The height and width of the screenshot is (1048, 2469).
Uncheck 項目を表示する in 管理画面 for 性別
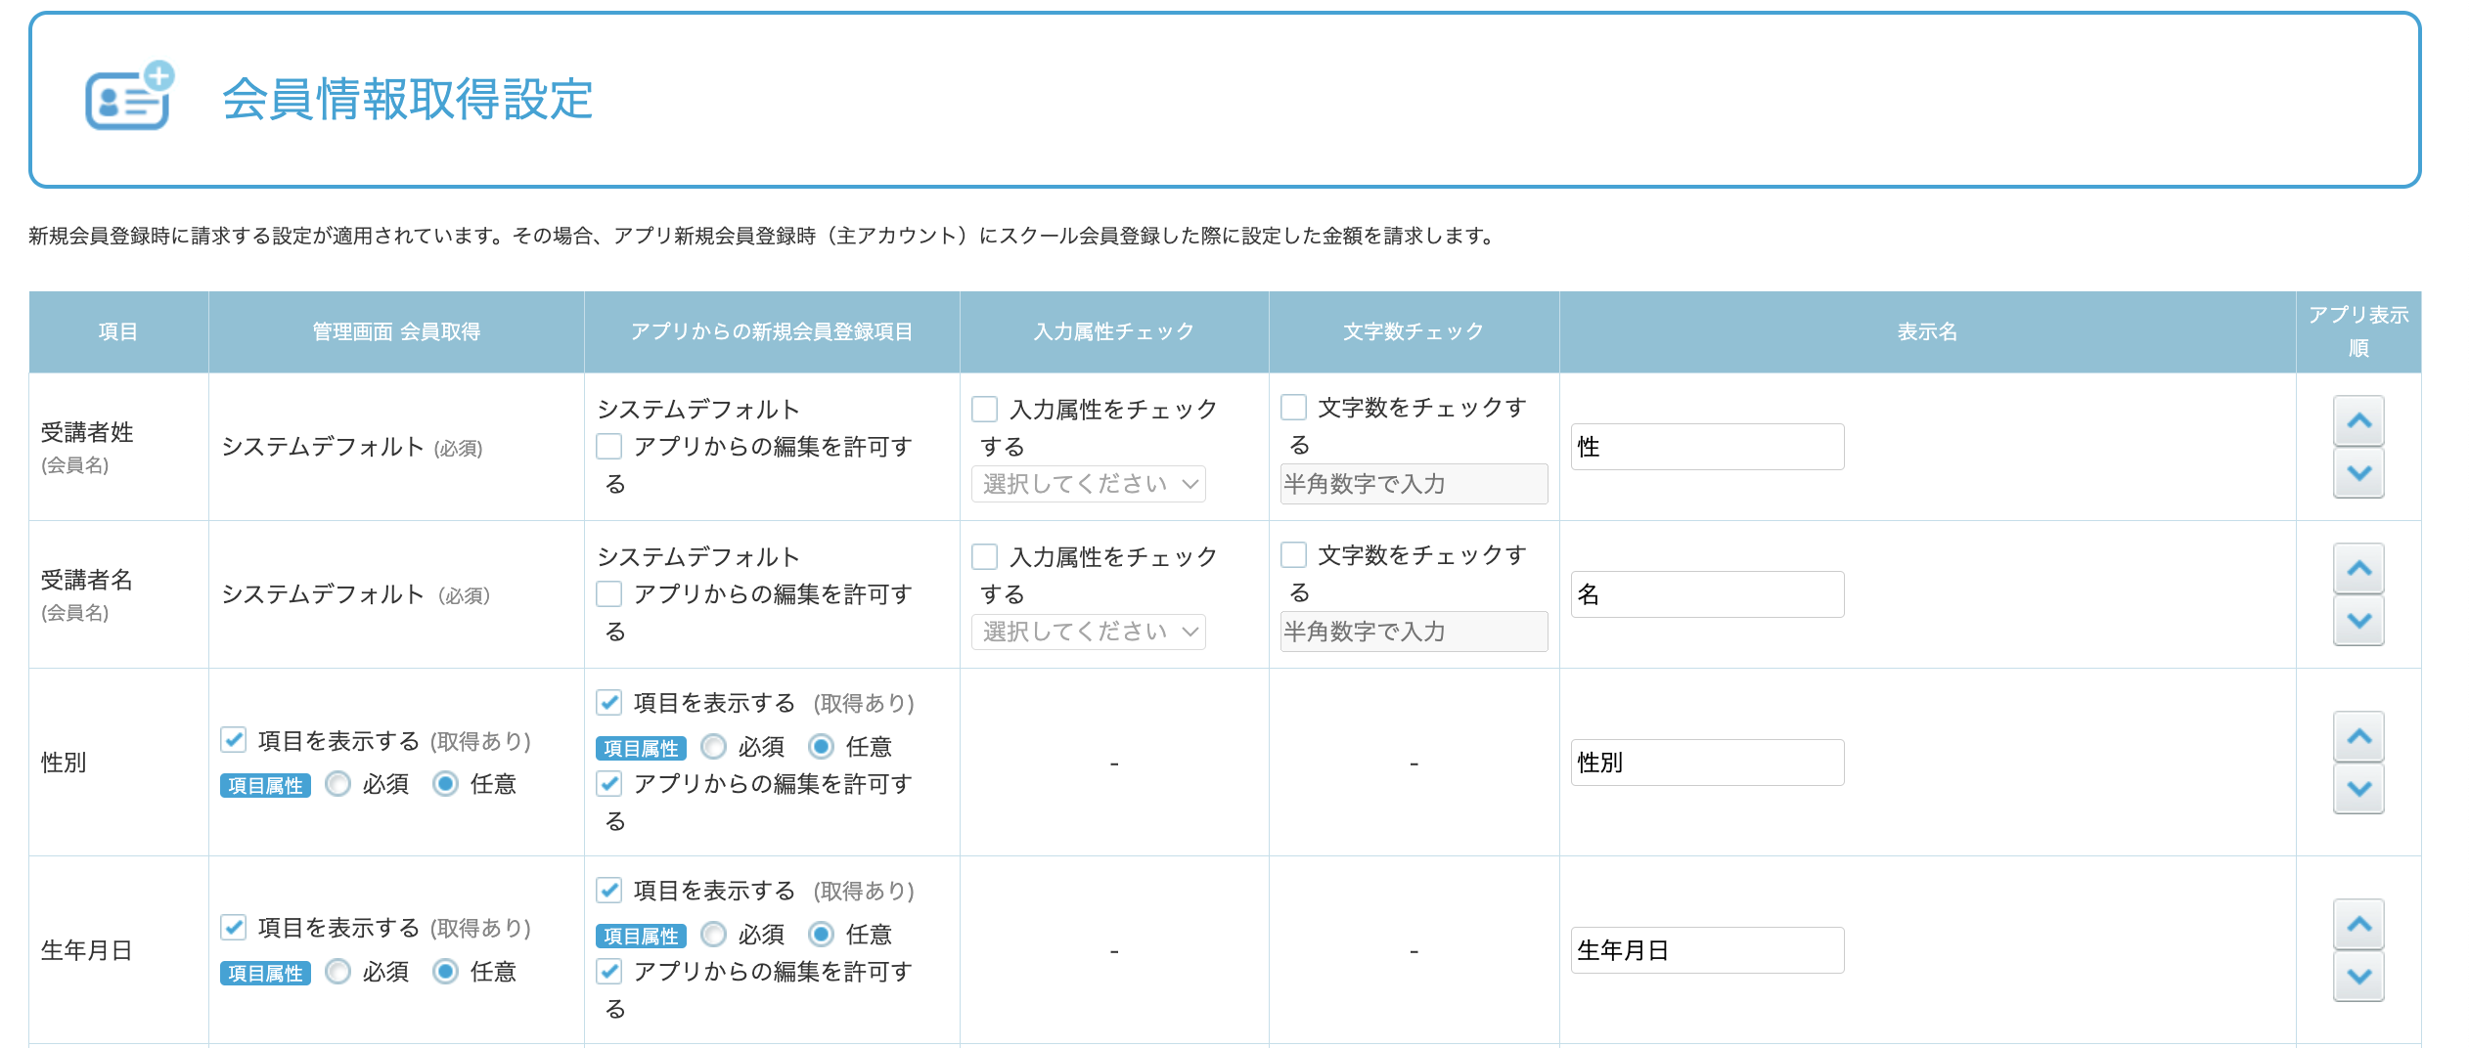233,740
